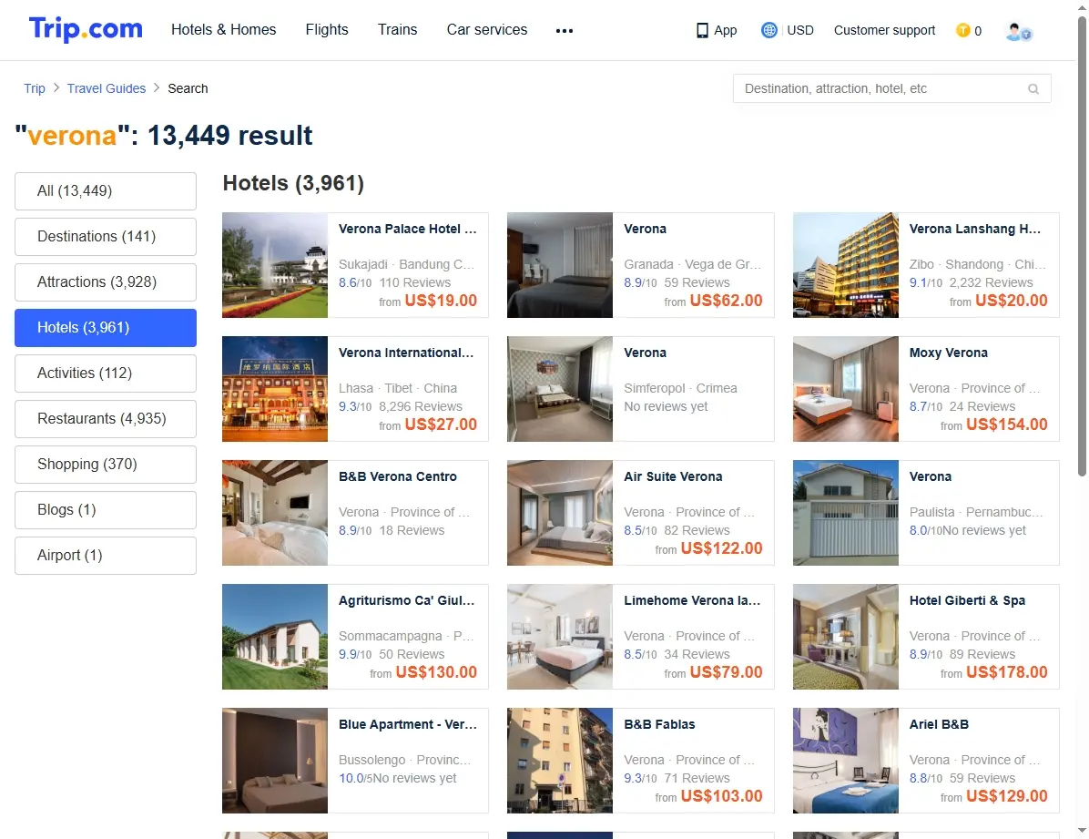The height and width of the screenshot is (839, 1089).
Task: Open B&B Verona Centro thumbnail
Action: 275,513
